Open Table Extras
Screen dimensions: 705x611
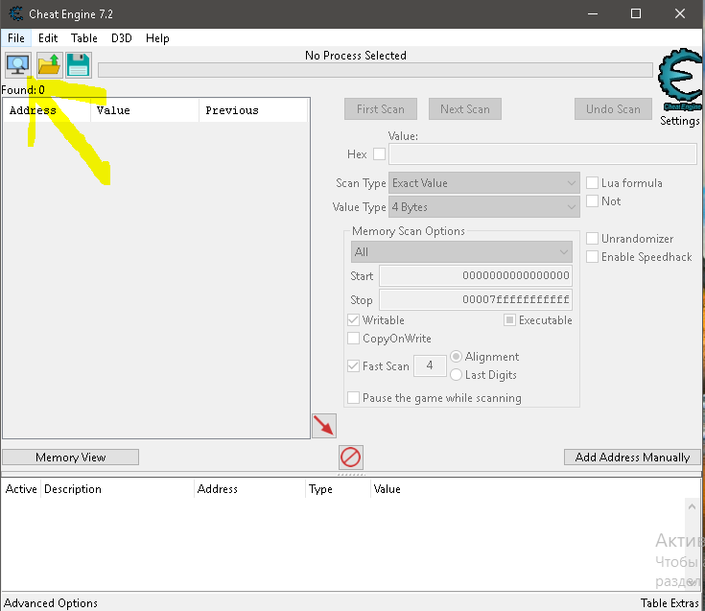point(670,603)
